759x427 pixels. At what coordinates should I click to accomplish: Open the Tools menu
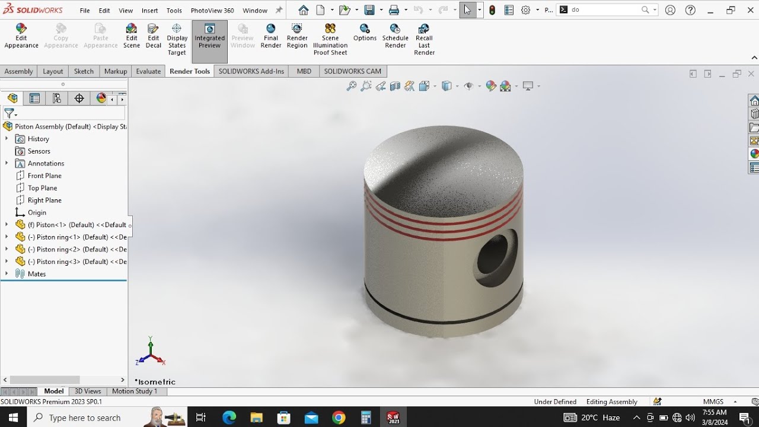pyautogui.click(x=174, y=11)
